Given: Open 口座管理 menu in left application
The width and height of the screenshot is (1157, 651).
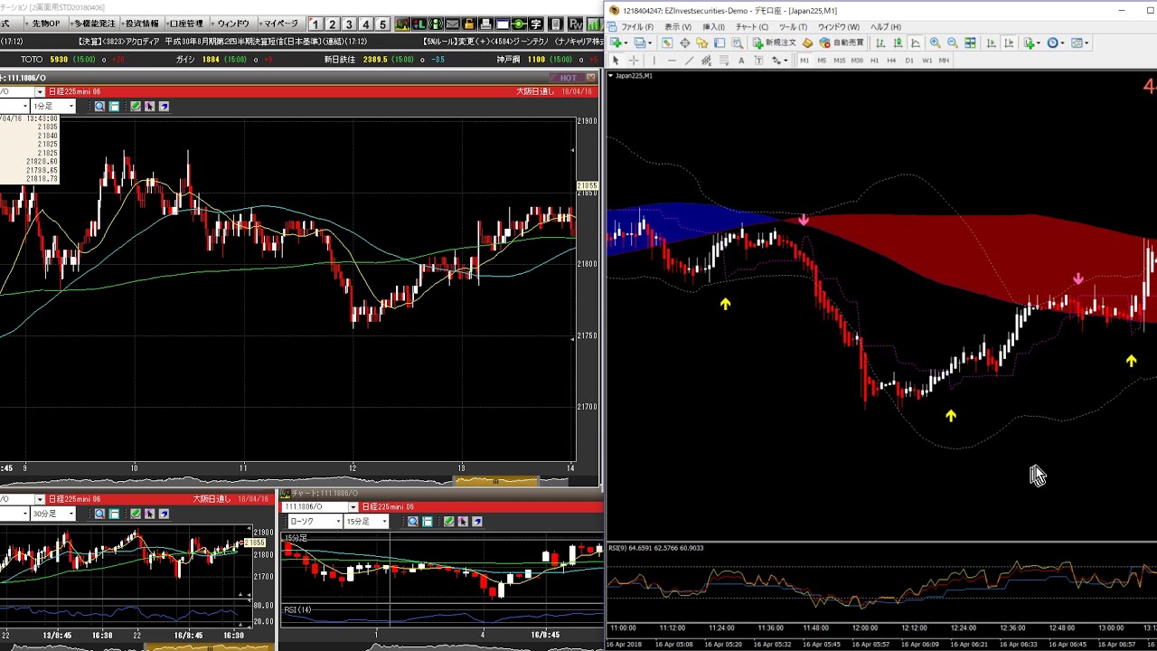Looking at the screenshot, I should point(186,24).
